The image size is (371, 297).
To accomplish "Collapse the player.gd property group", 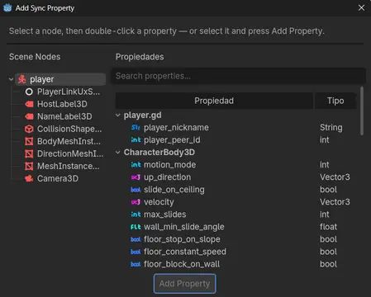I will [x=118, y=115].
